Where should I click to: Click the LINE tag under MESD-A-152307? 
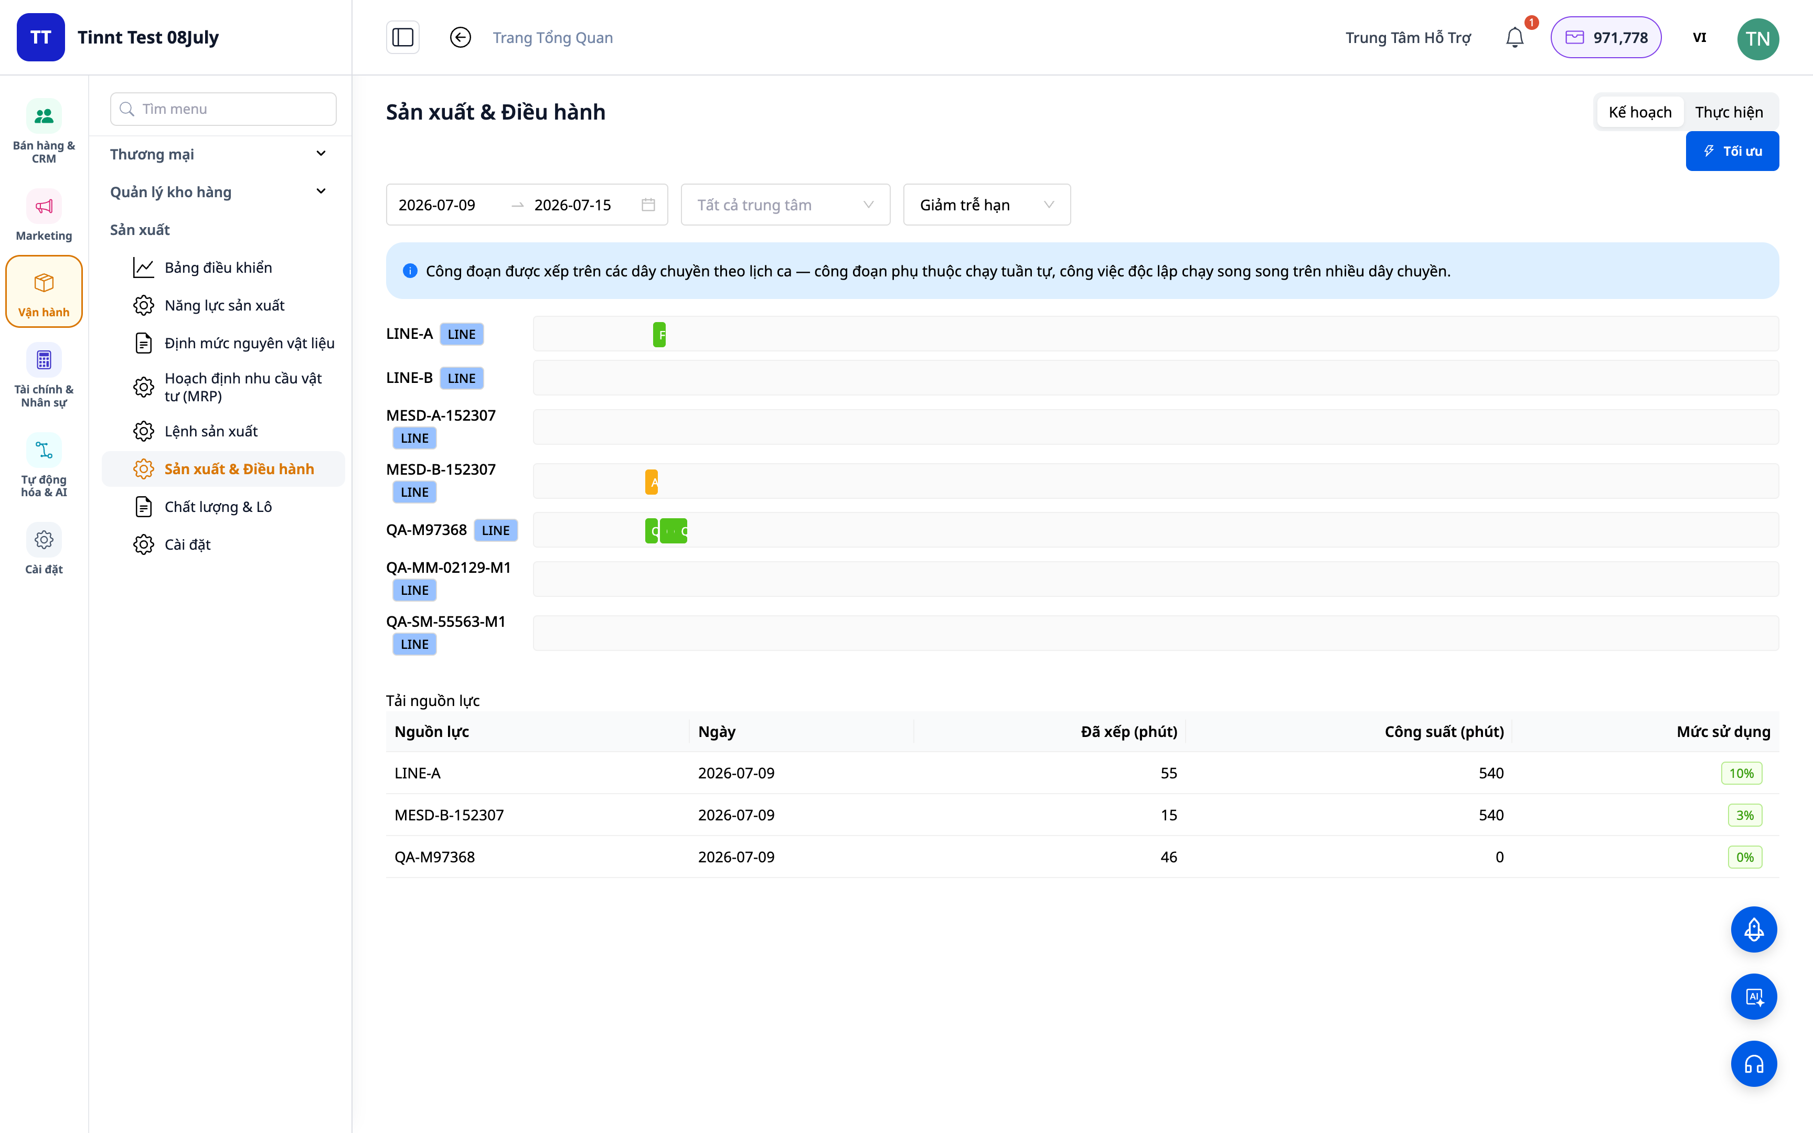[x=414, y=439]
